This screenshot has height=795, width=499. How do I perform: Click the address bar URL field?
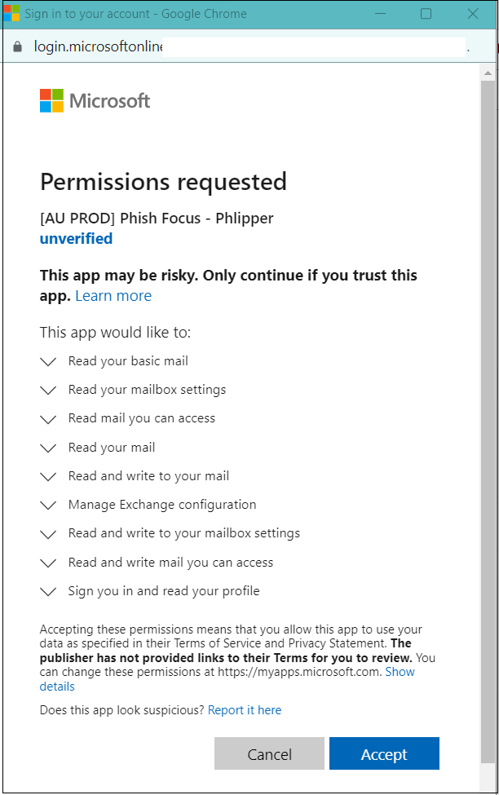(249, 46)
